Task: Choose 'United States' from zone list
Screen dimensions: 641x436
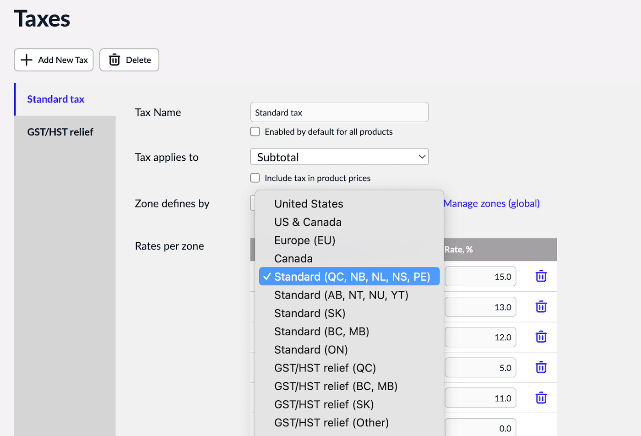Action: tap(309, 204)
